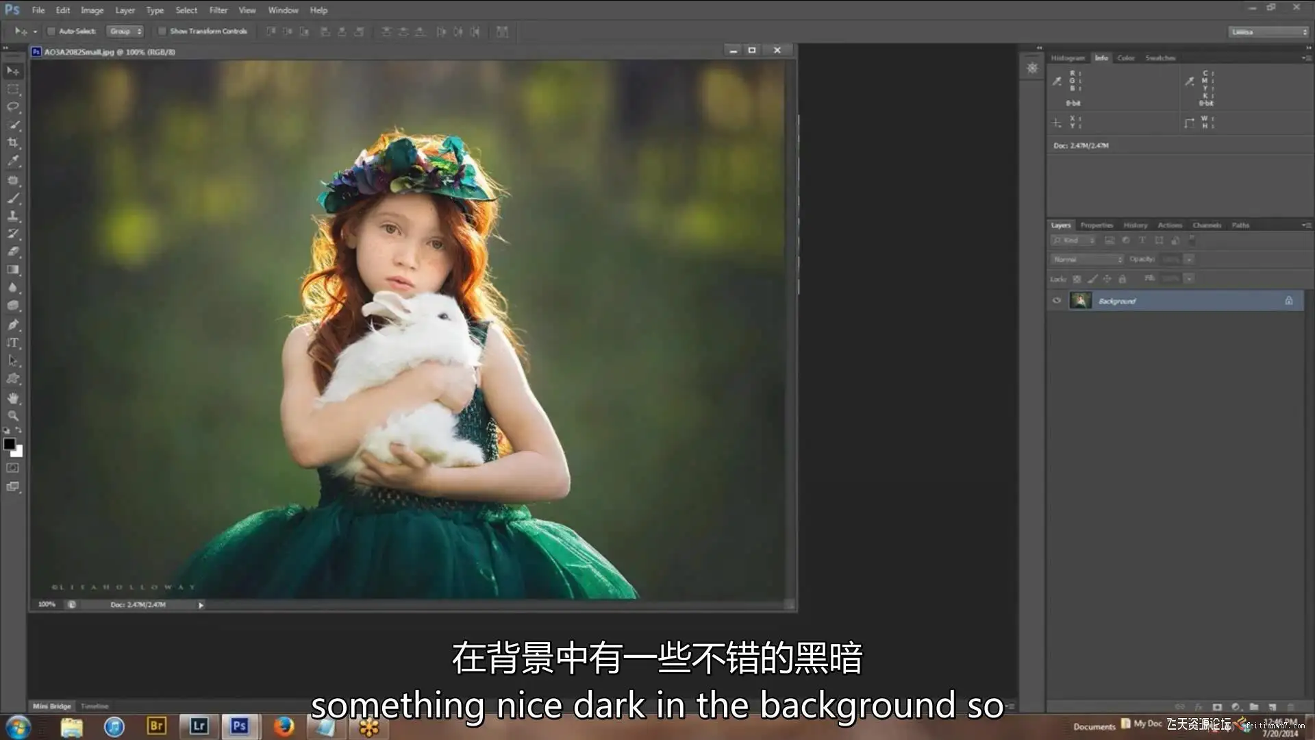1315x740 pixels.
Task: Click the Windows Start button
Action: [x=18, y=726]
